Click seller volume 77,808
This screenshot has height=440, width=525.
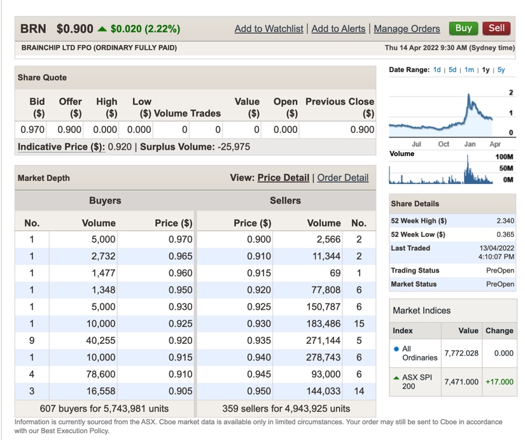pos(326,290)
